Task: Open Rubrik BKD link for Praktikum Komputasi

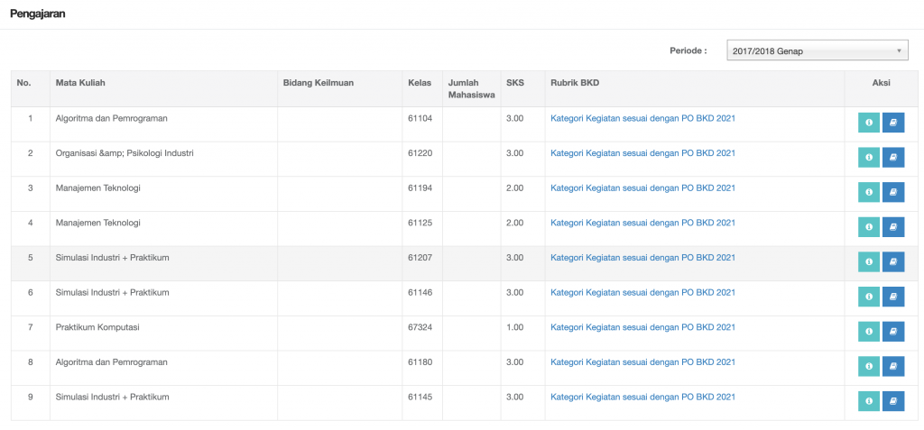Action: click(642, 327)
